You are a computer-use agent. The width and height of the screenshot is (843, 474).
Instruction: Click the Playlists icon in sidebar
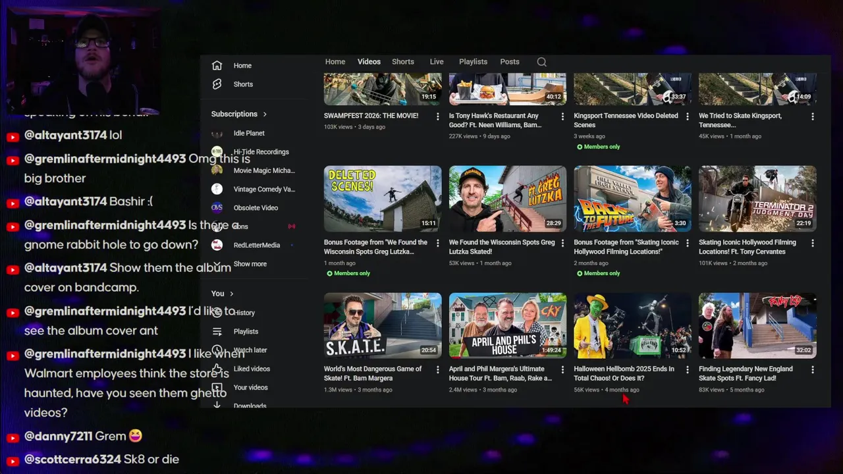pos(217,331)
